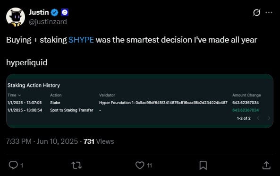Click the affiliate smiley badge next to Justin
The width and height of the screenshot is (280, 176).
click(65, 12)
